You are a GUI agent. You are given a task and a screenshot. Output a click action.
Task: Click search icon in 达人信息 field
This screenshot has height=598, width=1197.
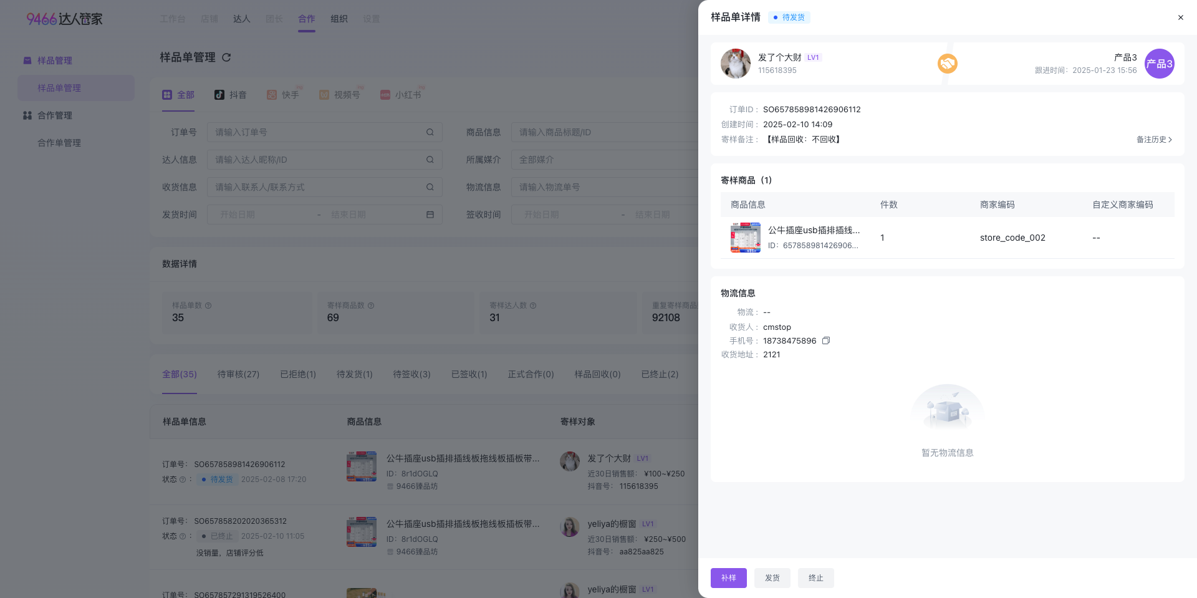click(430, 160)
